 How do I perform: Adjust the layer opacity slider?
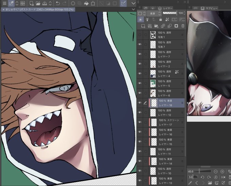point(170,13)
